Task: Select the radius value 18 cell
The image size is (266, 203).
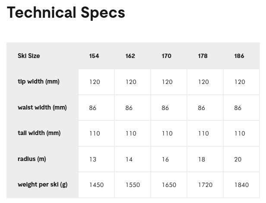Action: (x=202, y=159)
